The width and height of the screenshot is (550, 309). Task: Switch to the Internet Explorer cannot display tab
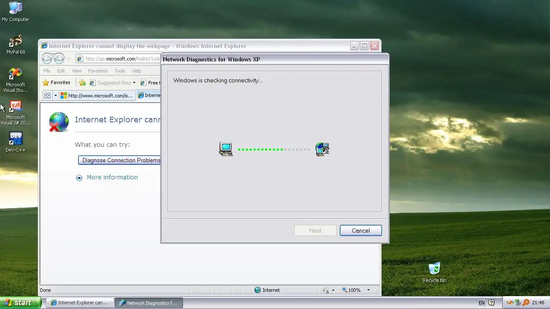[x=149, y=95]
